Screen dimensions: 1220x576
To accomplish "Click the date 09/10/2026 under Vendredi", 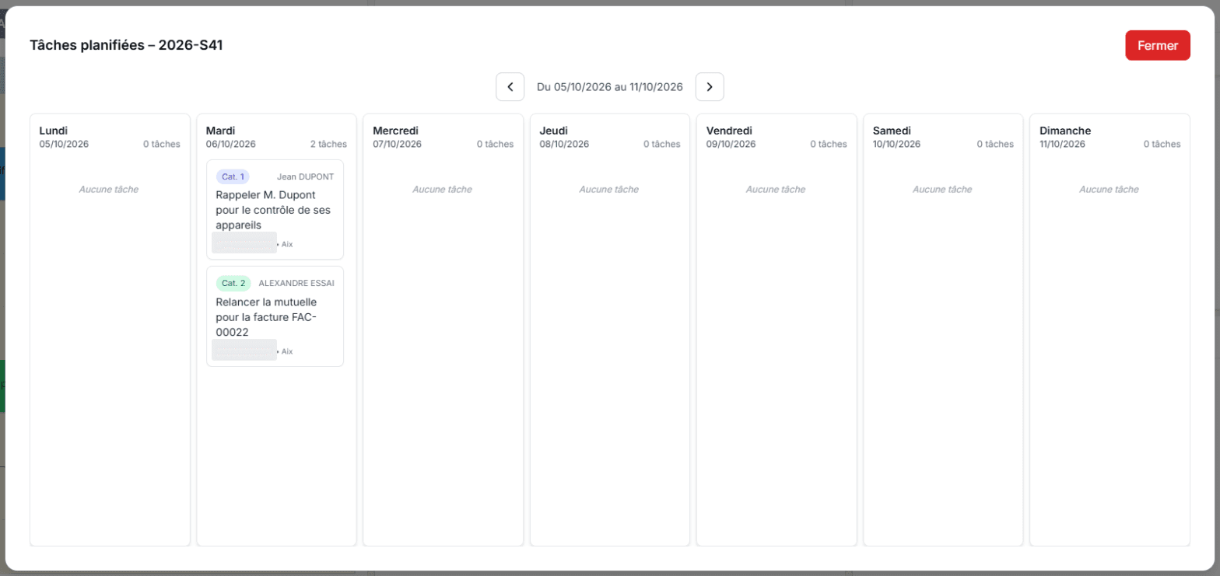I will click(731, 144).
